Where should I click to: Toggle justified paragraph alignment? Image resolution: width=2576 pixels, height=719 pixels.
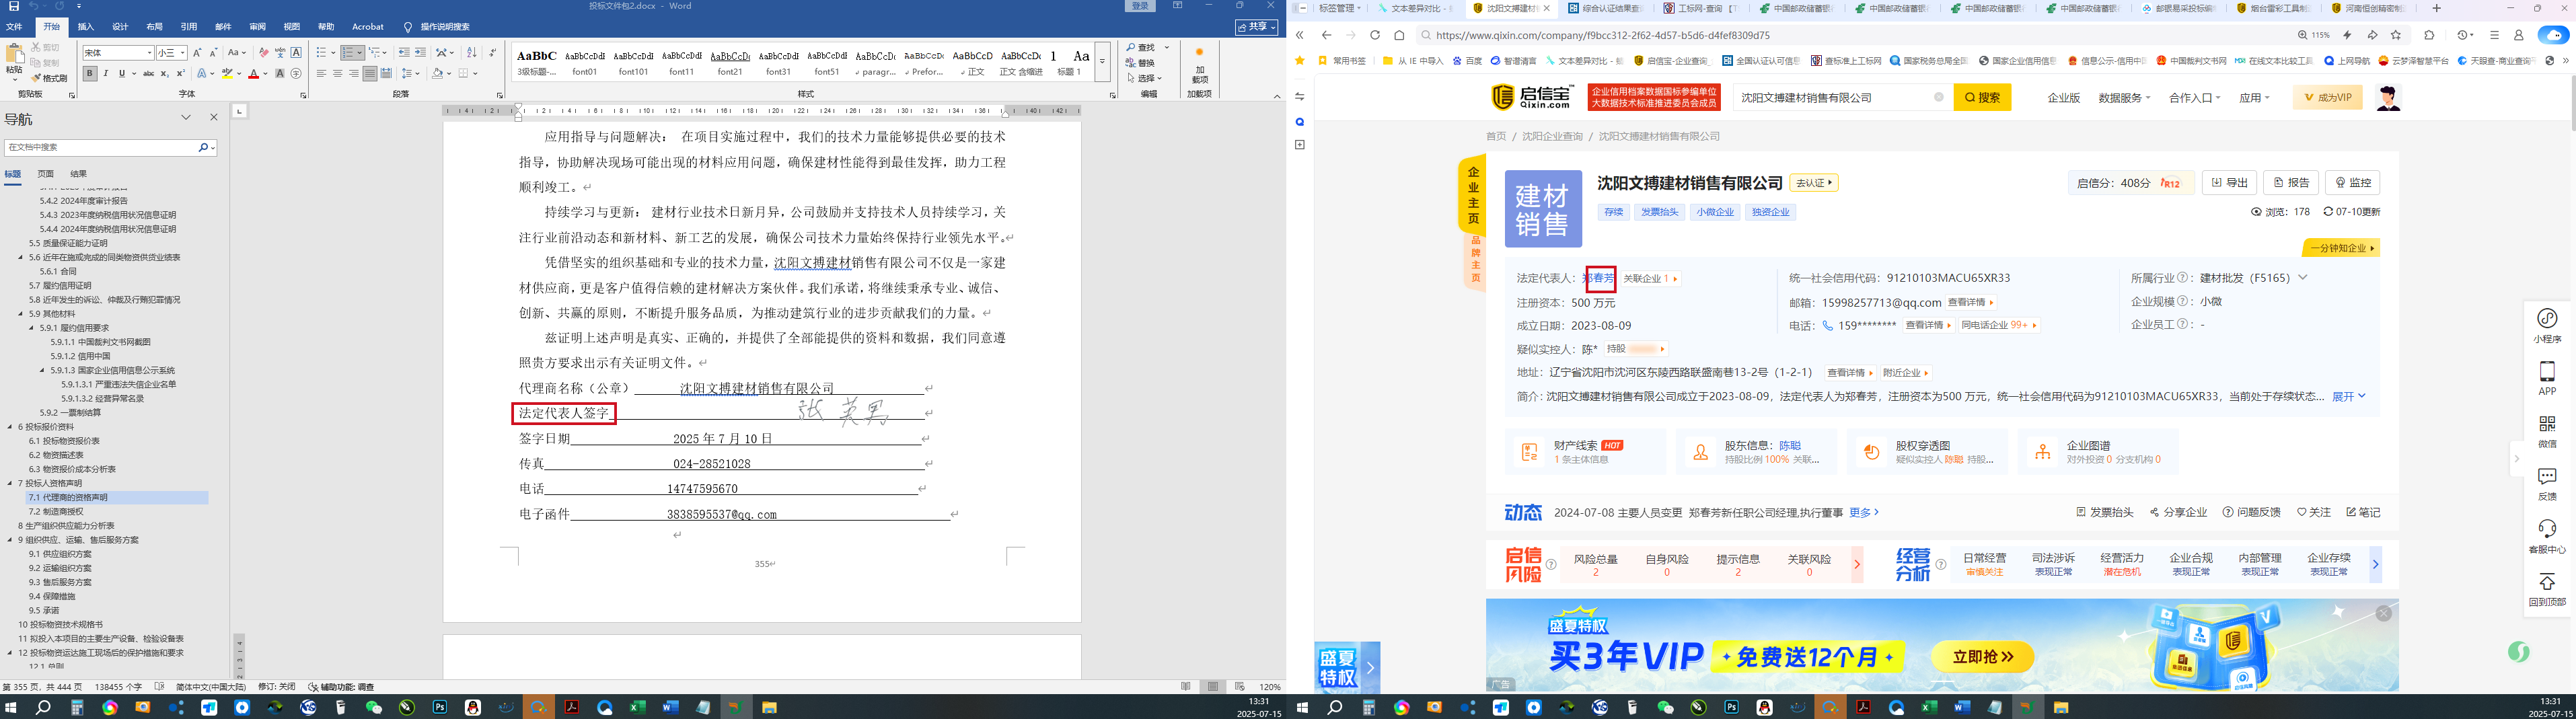(x=370, y=73)
